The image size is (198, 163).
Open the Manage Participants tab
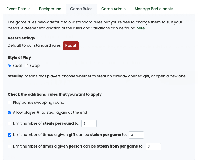click(154, 9)
